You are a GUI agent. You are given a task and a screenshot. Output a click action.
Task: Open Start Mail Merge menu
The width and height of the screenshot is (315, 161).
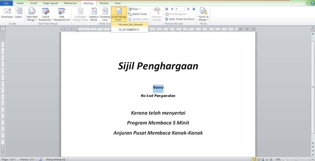[x=32, y=14]
